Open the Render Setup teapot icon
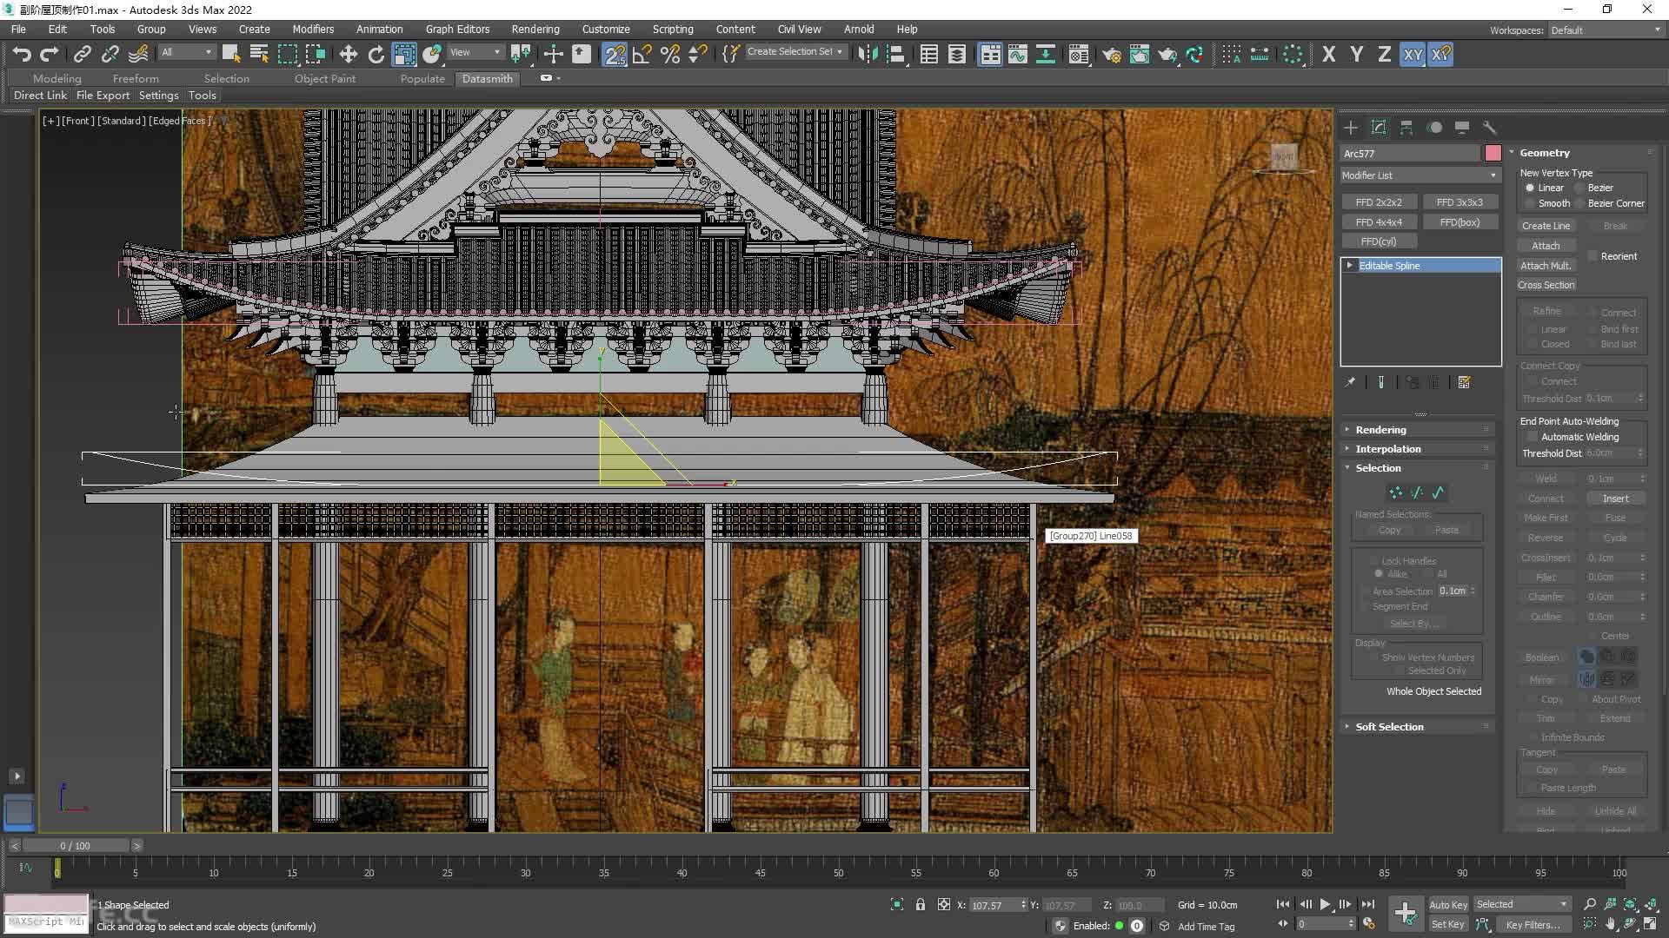This screenshot has height=938, width=1669. click(x=1112, y=54)
